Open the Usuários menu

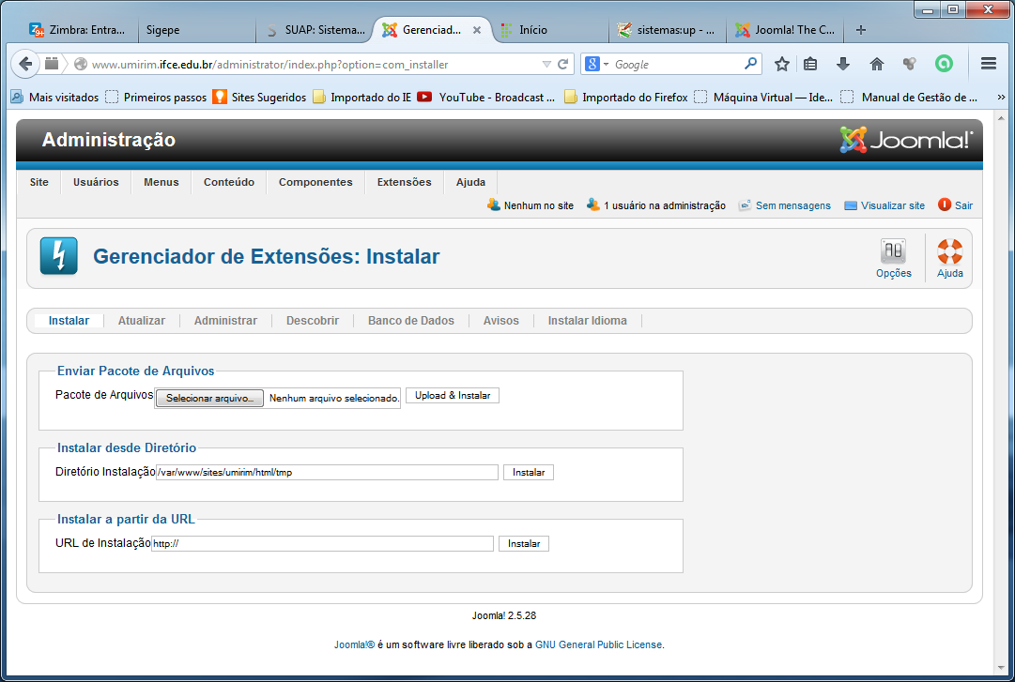tap(96, 182)
